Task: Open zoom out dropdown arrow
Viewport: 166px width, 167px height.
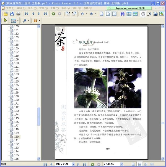Action: point(87,14)
